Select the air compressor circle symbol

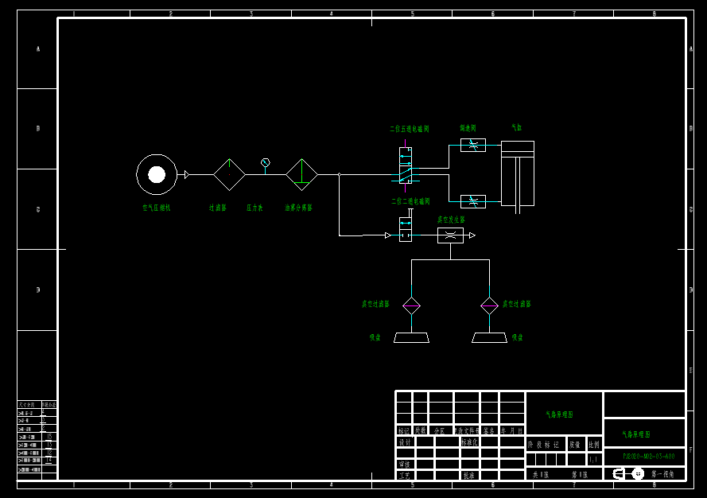click(x=157, y=174)
